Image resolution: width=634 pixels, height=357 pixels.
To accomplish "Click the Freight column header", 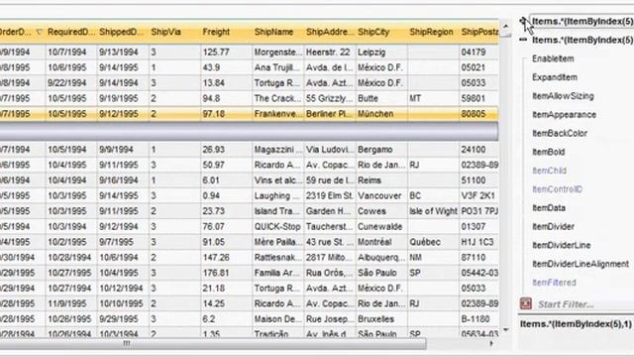I will 226,32.
